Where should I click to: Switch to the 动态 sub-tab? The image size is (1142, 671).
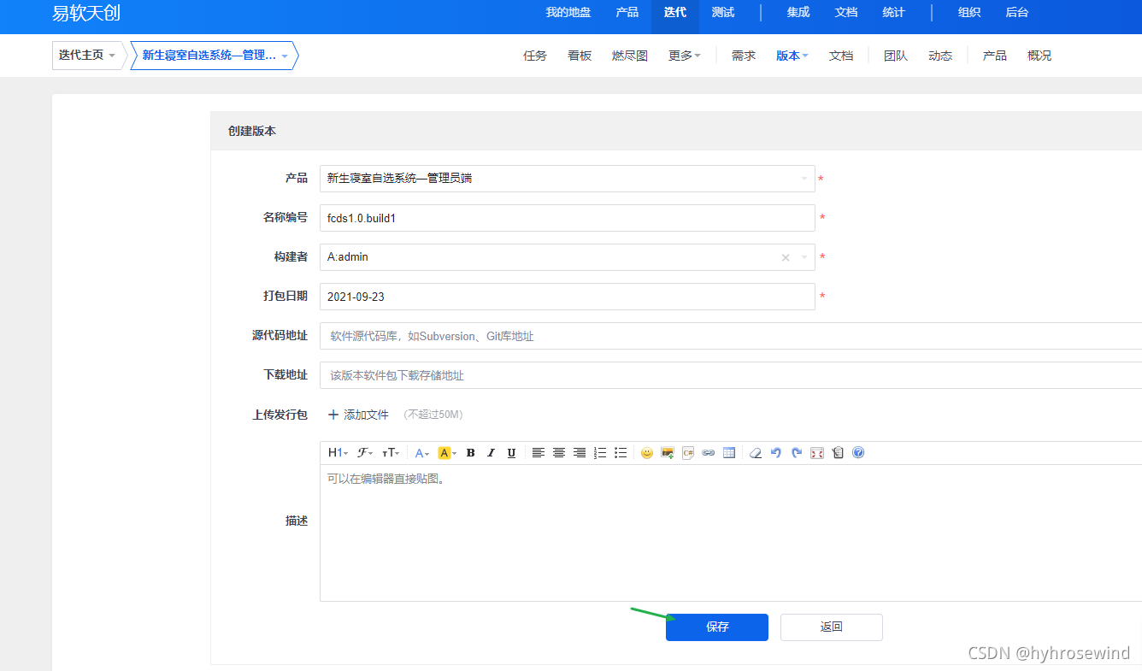click(940, 56)
